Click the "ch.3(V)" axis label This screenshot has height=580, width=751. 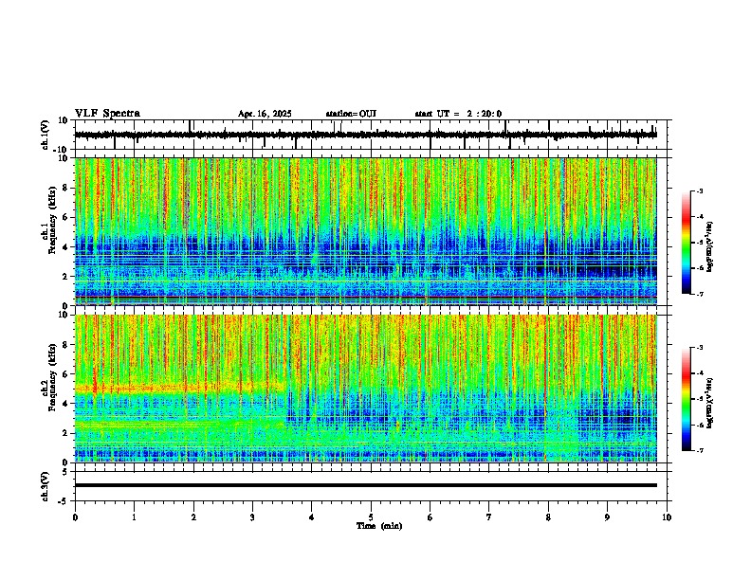point(46,486)
